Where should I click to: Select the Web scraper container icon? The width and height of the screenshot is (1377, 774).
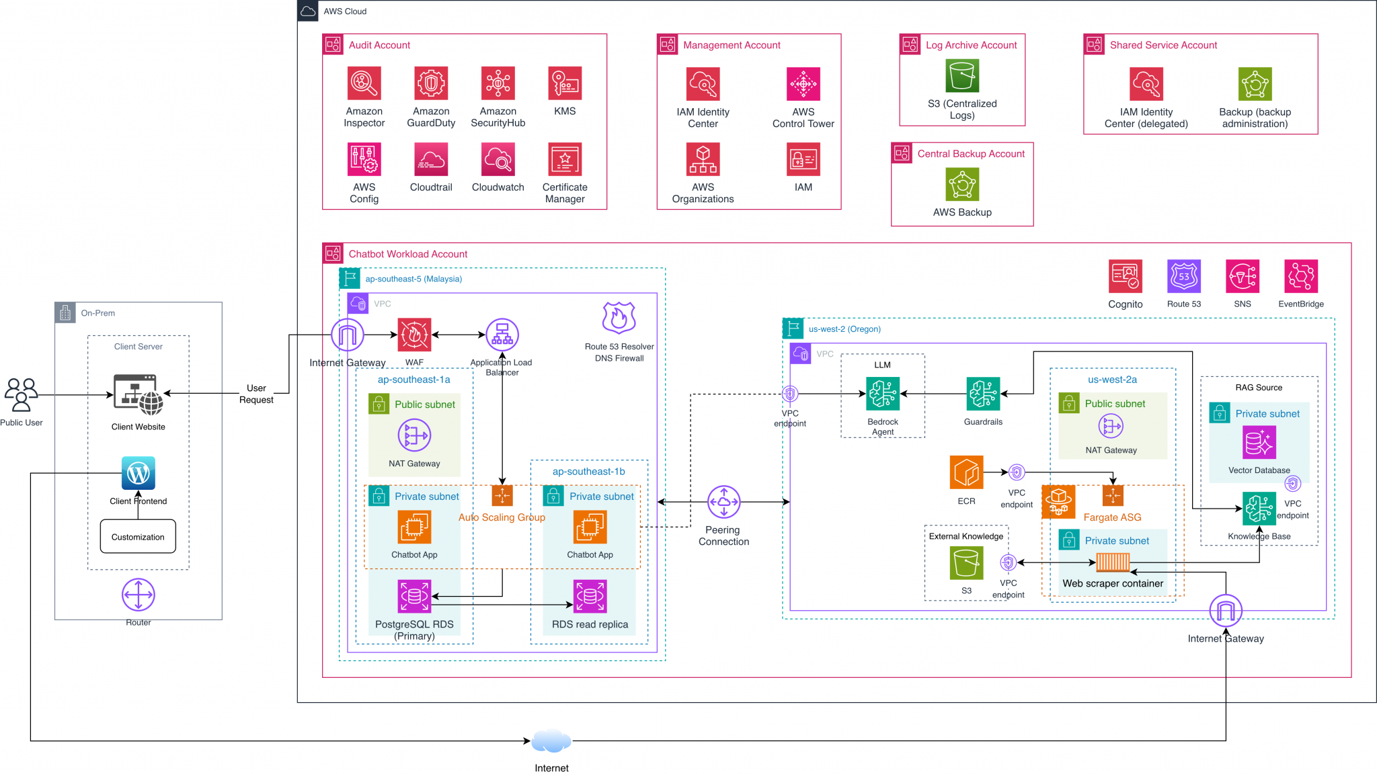[x=1113, y=562]
